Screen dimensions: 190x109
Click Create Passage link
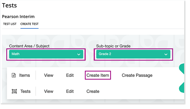[137, 75]
